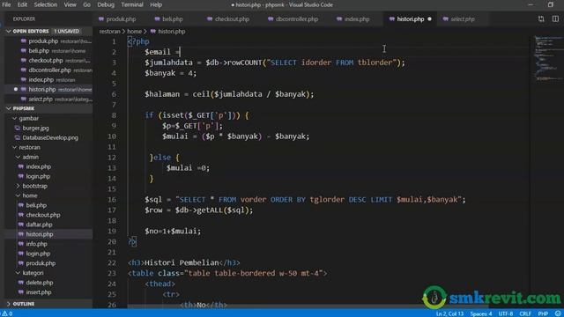The height and width of the screenshot is (317, 564).
Task: Click the Ln 2, Col 13 cursor position indicator
Action: pyautogui.click(x=449, y=313)
